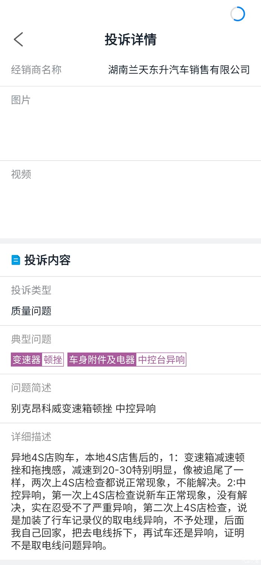The image size is (261, 565).
Task: Open dealer 湖南兰天东升汽车销售有限公司
Action: (x=179, y=70)
